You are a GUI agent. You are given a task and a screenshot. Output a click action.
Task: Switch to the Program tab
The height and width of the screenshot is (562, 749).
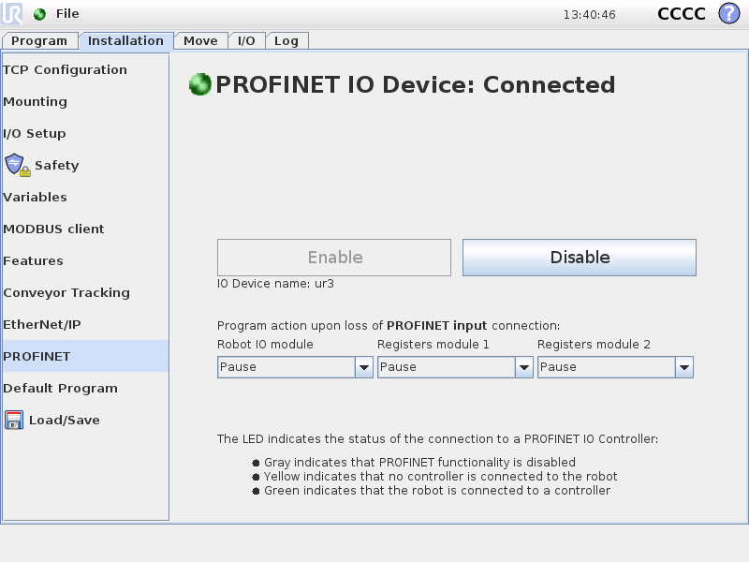(39, 40)
